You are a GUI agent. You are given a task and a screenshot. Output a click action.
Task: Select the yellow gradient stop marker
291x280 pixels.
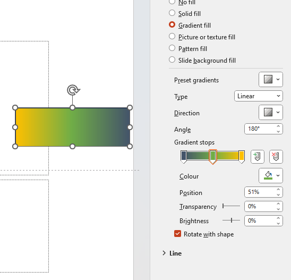242,157
